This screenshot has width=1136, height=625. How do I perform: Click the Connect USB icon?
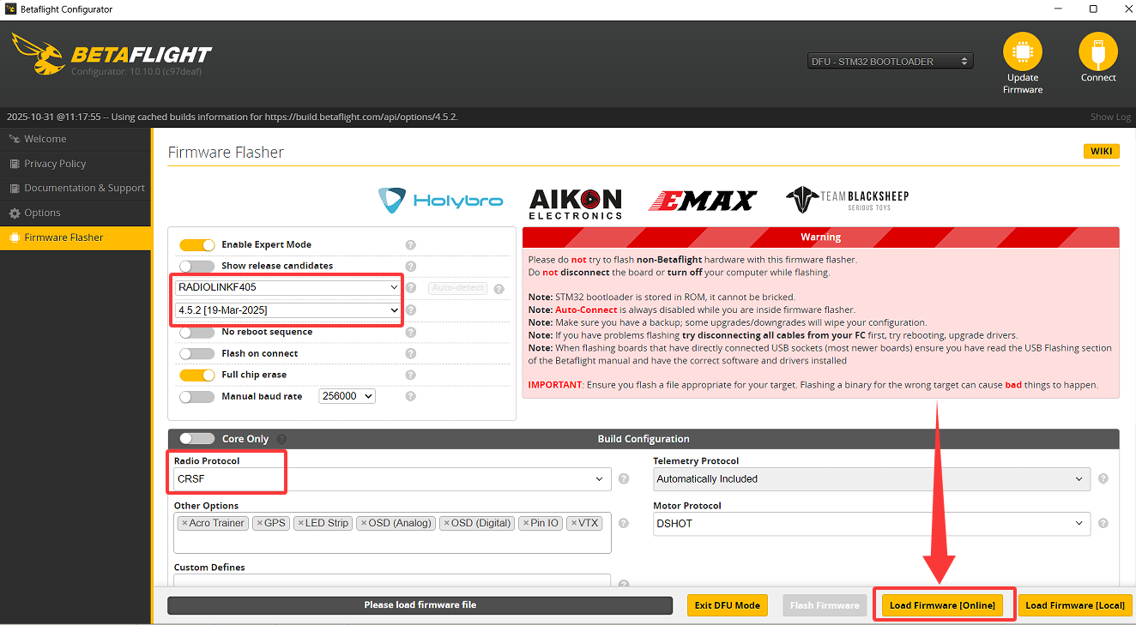(1097, 52)
